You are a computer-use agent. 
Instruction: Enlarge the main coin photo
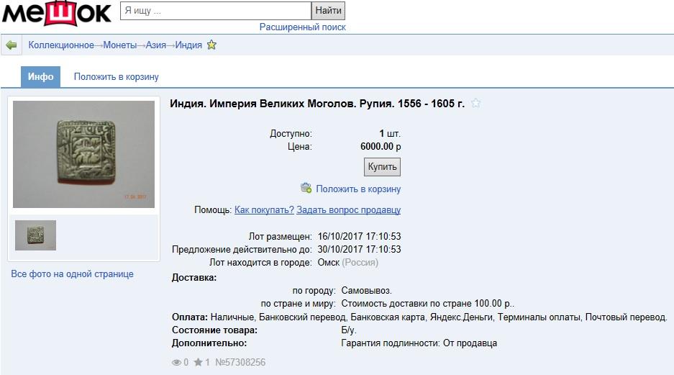(x=83, y=154)
